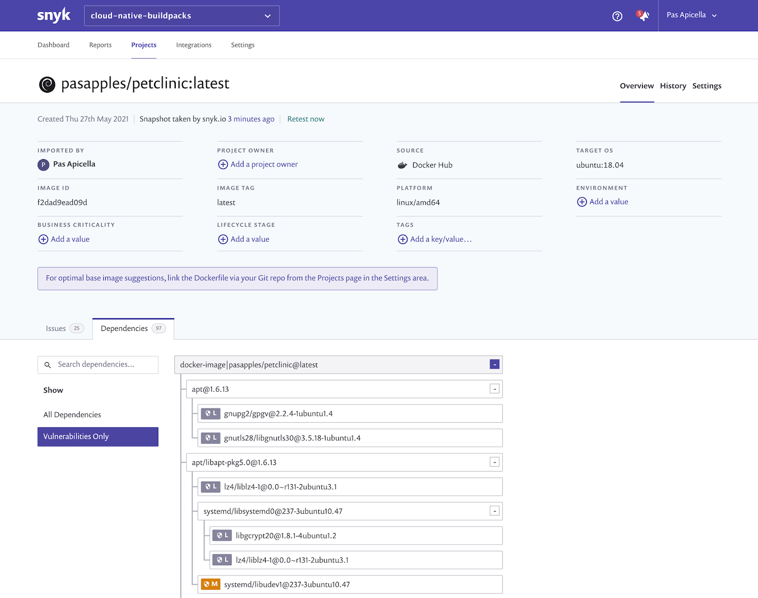Click the platform linux/amd64 value

click(418, 202)
